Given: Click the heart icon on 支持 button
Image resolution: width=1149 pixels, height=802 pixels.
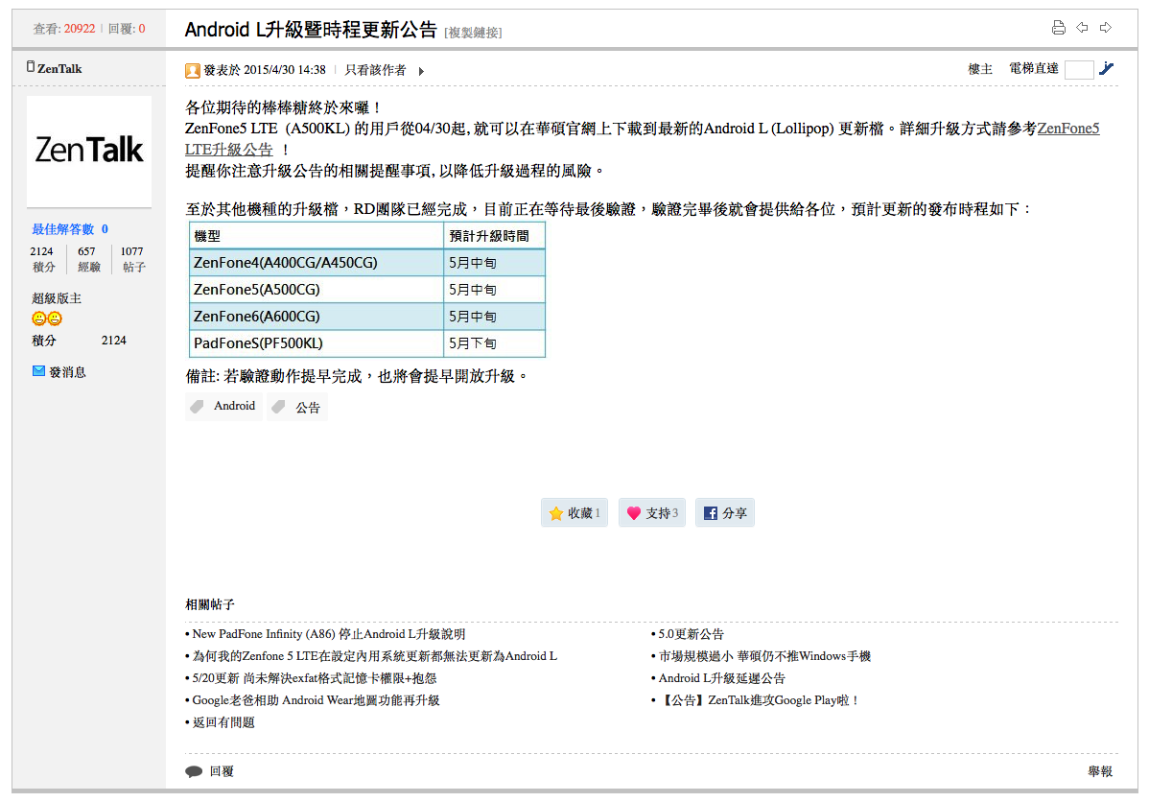Looking at the screenshot, I should click(634, 513).
